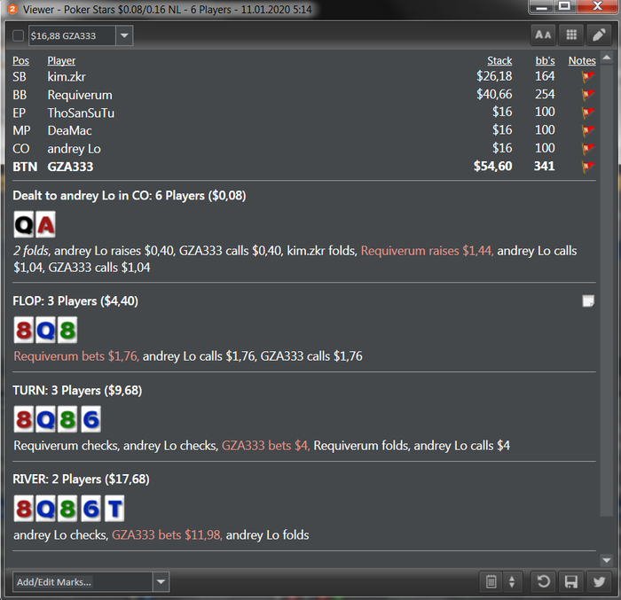Click the 6 card on the turn row
621x600 pixels.
pos(91,419)
